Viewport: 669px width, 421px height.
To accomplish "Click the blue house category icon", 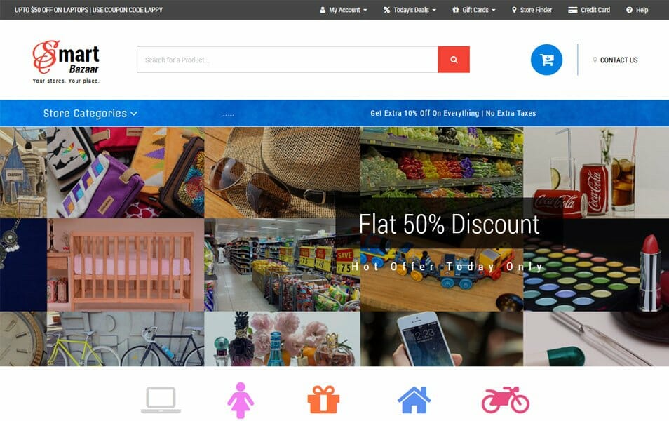I will pos(414,400).
